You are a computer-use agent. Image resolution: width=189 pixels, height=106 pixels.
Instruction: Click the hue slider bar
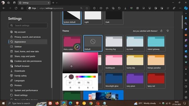coord(86,77)
